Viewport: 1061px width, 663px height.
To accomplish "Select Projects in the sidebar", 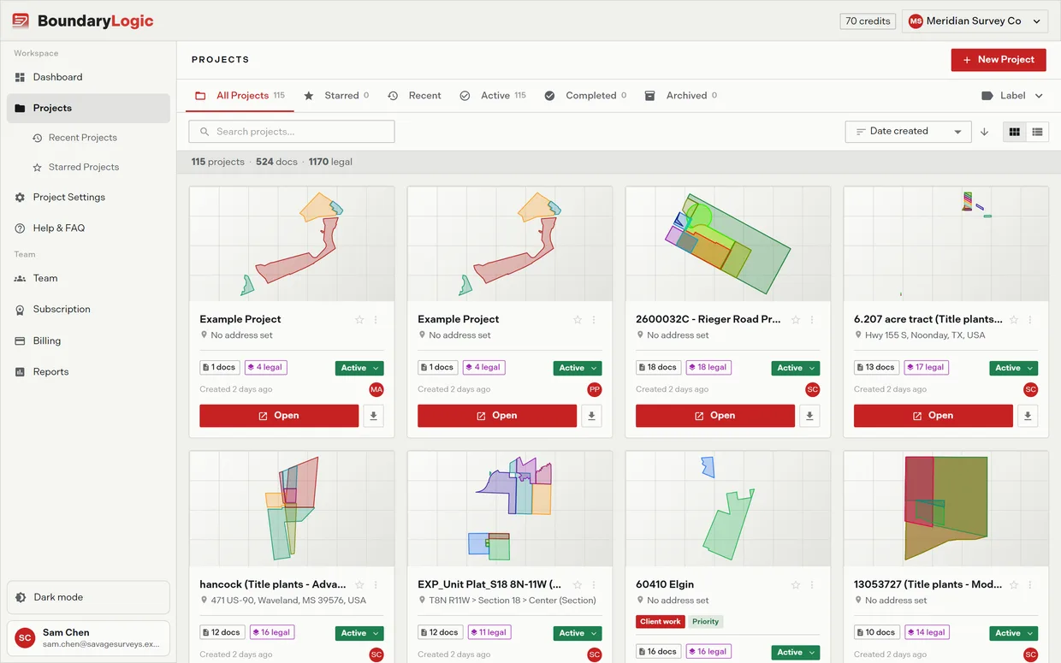I will coord(88,109).
